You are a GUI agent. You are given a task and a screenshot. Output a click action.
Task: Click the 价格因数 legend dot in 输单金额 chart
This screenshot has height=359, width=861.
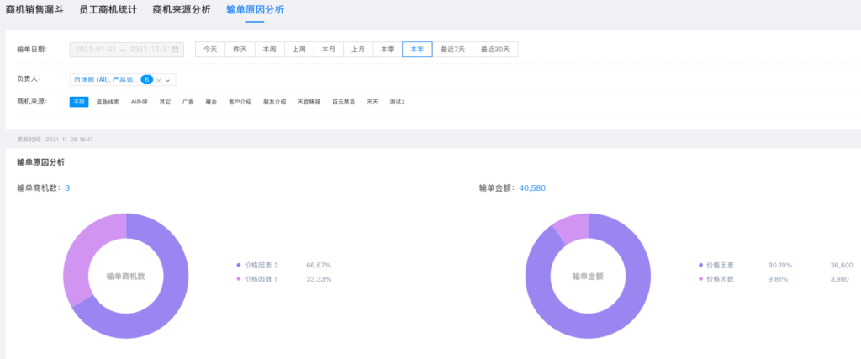701,278
